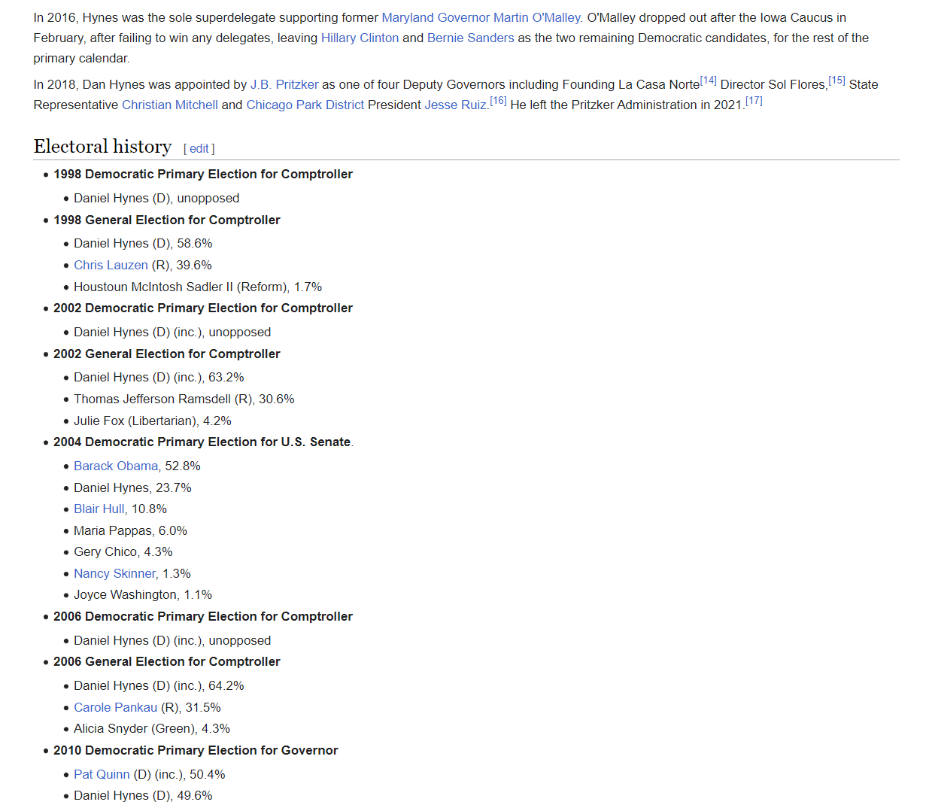The image size is (926, 811).
Task: Click 'Julie Fox (Libertarian), 4.2%' entry
Action: 153,421
